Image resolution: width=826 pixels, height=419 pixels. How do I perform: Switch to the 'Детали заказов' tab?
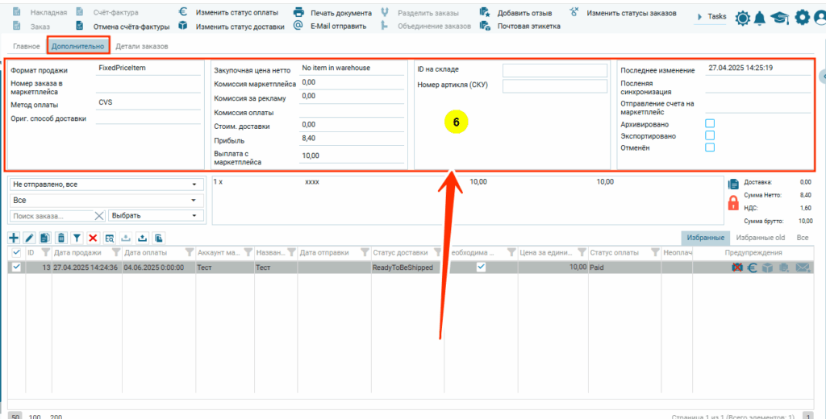[142, 47]
